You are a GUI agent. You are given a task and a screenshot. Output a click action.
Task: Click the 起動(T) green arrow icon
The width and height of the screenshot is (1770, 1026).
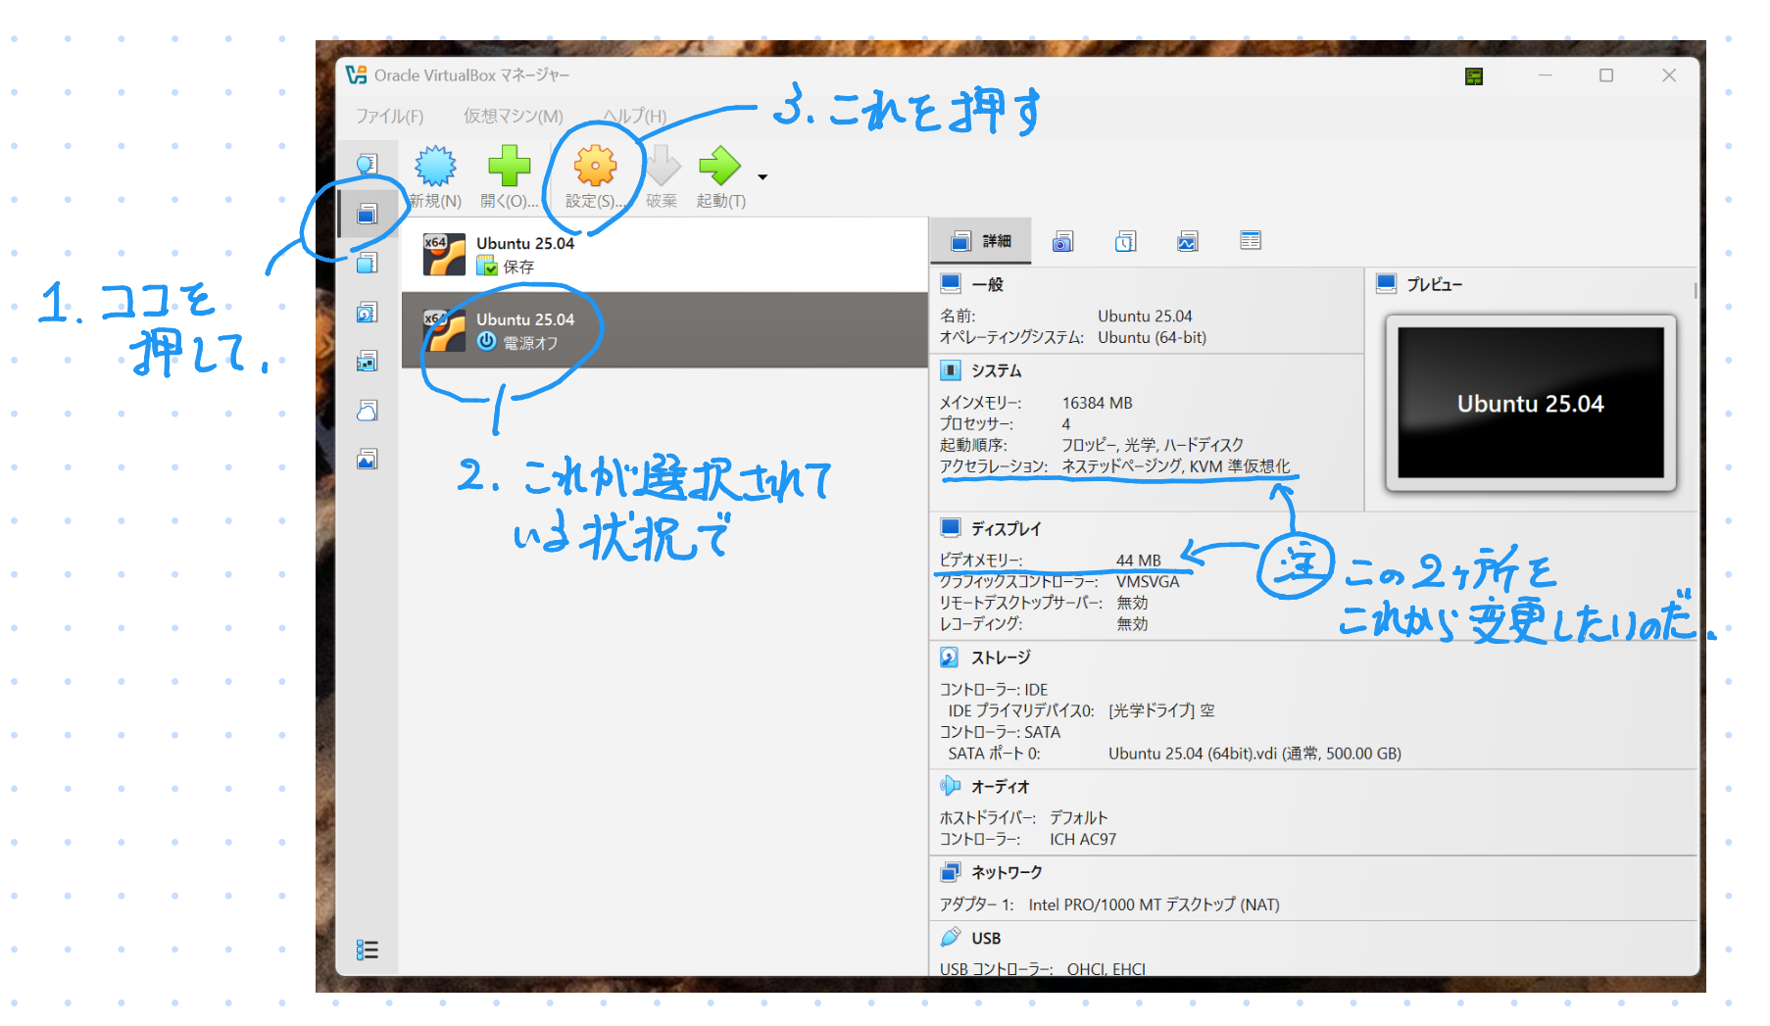point(719,168)
